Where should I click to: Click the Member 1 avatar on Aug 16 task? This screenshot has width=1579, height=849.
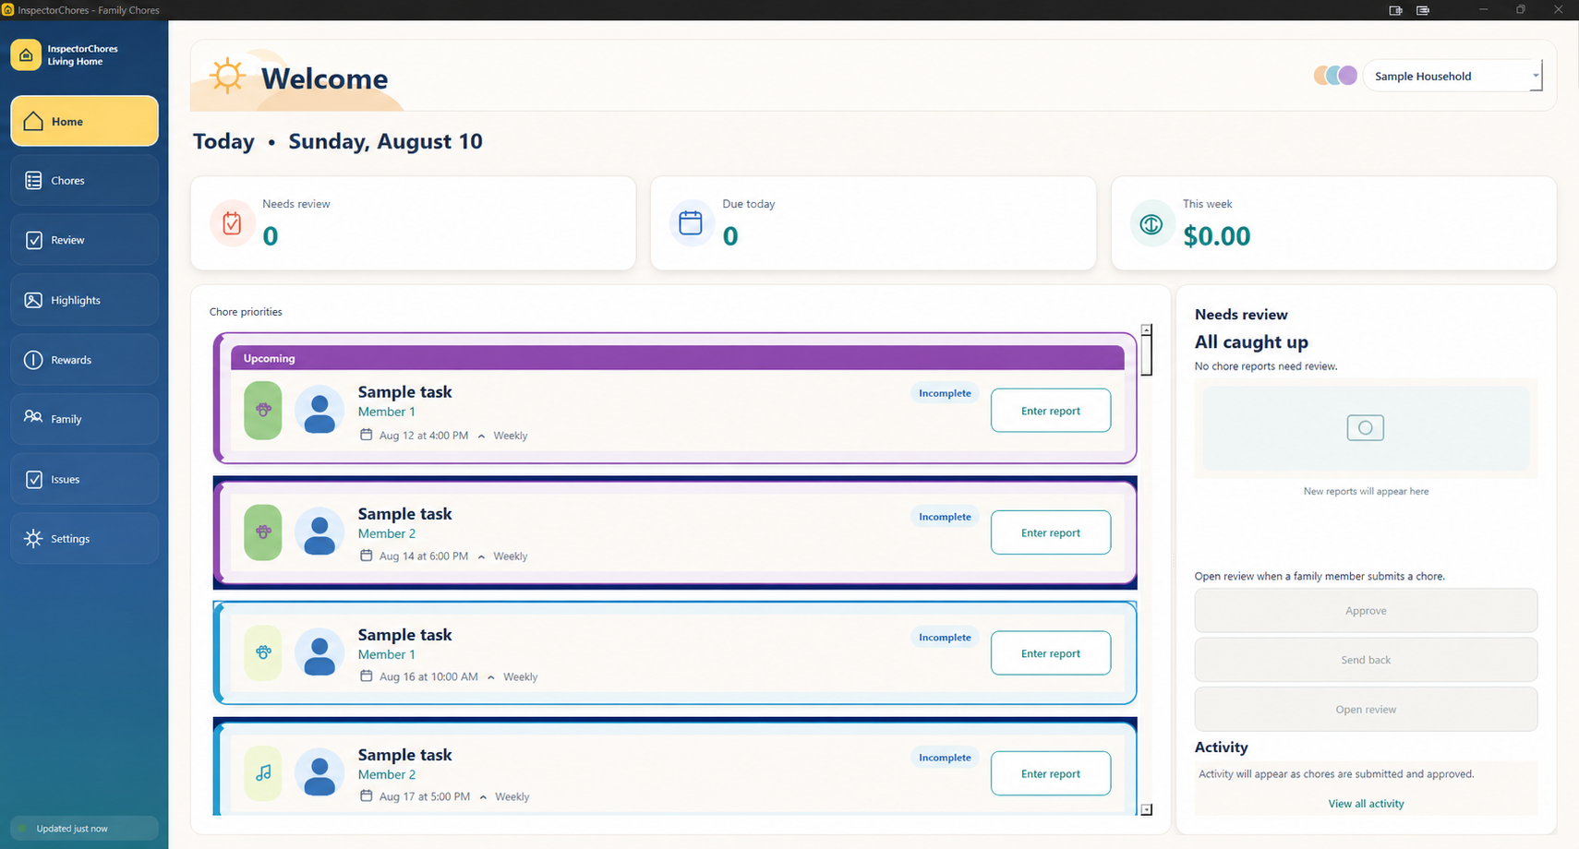(319, 652)
